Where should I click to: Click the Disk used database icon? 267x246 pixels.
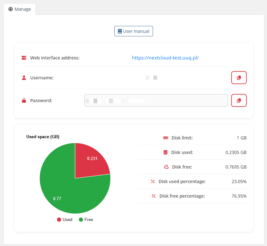click(165, 152)
